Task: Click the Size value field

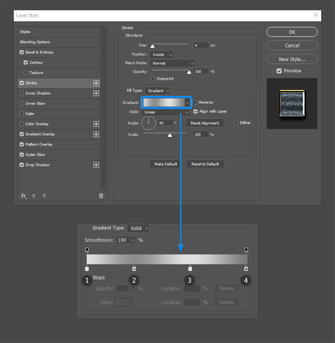Action: click(x=201, y=46)
